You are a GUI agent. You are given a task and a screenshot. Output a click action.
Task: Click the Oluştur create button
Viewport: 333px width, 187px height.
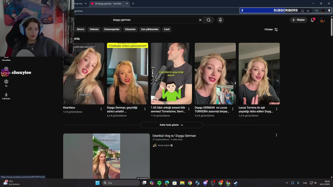pos(298,20)
